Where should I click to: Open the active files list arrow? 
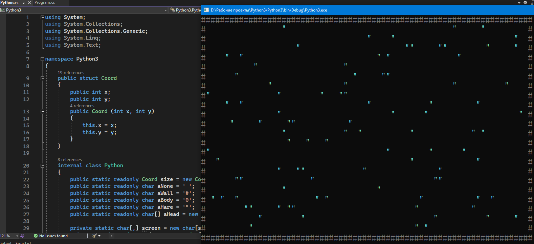[x=519, y=3]
